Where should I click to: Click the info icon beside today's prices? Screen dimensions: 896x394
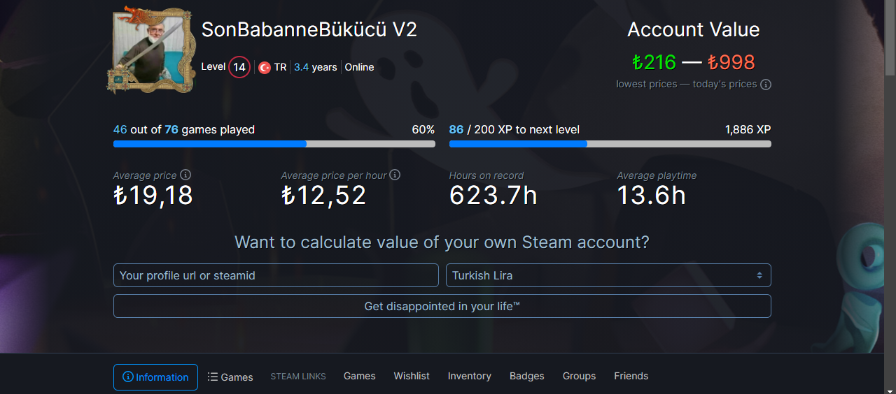click(x=766, y=85)
